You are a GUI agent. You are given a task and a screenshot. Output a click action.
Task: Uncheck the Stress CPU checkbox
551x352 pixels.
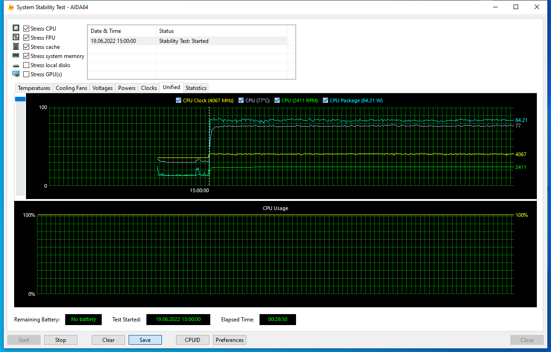coord(26,28)
